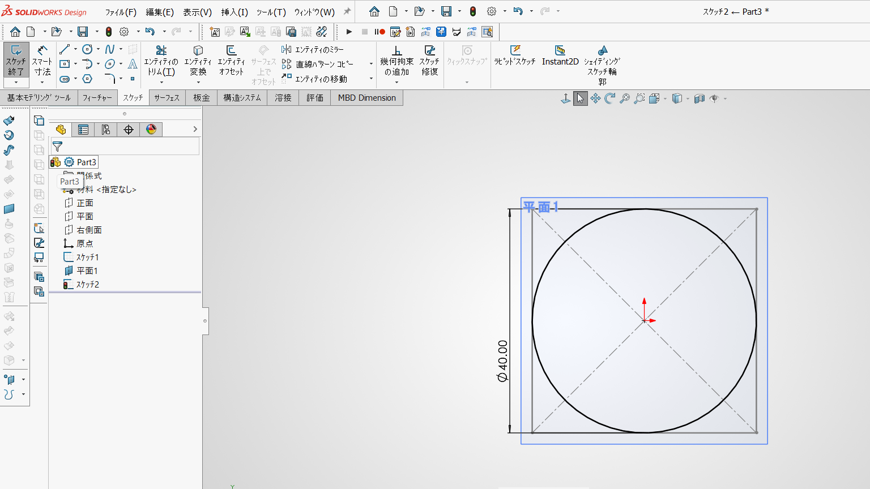Image resolution: width=870 pixels, height=489 pixels.
Task: Click the Section View icon in view toolbar
Action: 700,98
